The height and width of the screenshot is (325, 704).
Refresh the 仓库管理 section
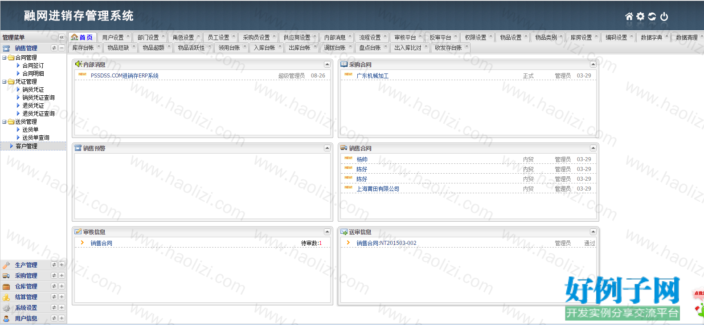click(x=54, y=286)
